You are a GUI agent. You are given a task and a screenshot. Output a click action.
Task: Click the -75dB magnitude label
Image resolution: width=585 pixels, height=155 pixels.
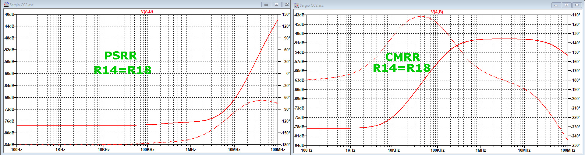(x=299, y=117)
